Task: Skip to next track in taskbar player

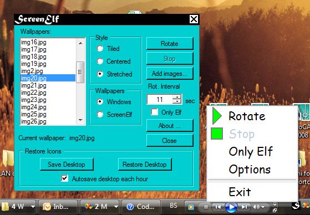Action: (244, 207)
